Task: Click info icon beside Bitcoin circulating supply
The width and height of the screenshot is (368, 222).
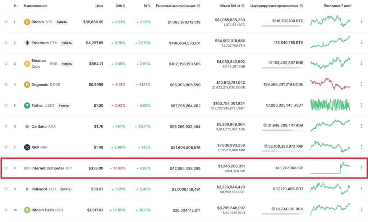Action: 274,21
